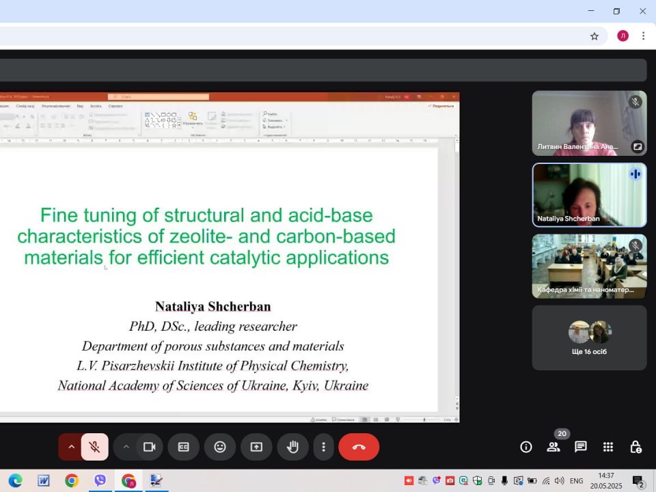Show meeting details info icon

click(x=526, y=447)
